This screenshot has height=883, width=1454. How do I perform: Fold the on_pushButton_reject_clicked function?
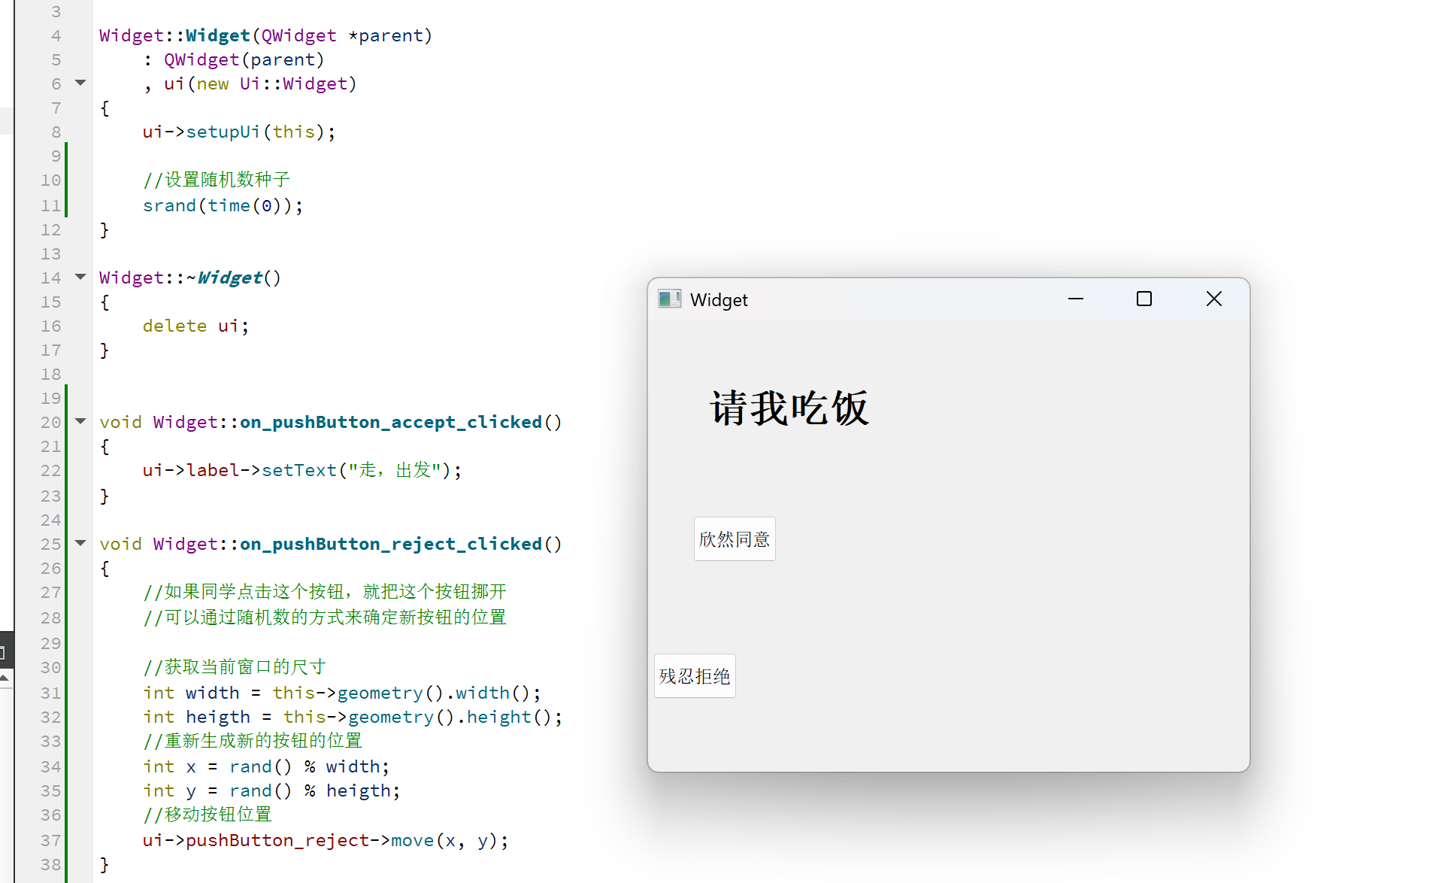click(80, 543)
